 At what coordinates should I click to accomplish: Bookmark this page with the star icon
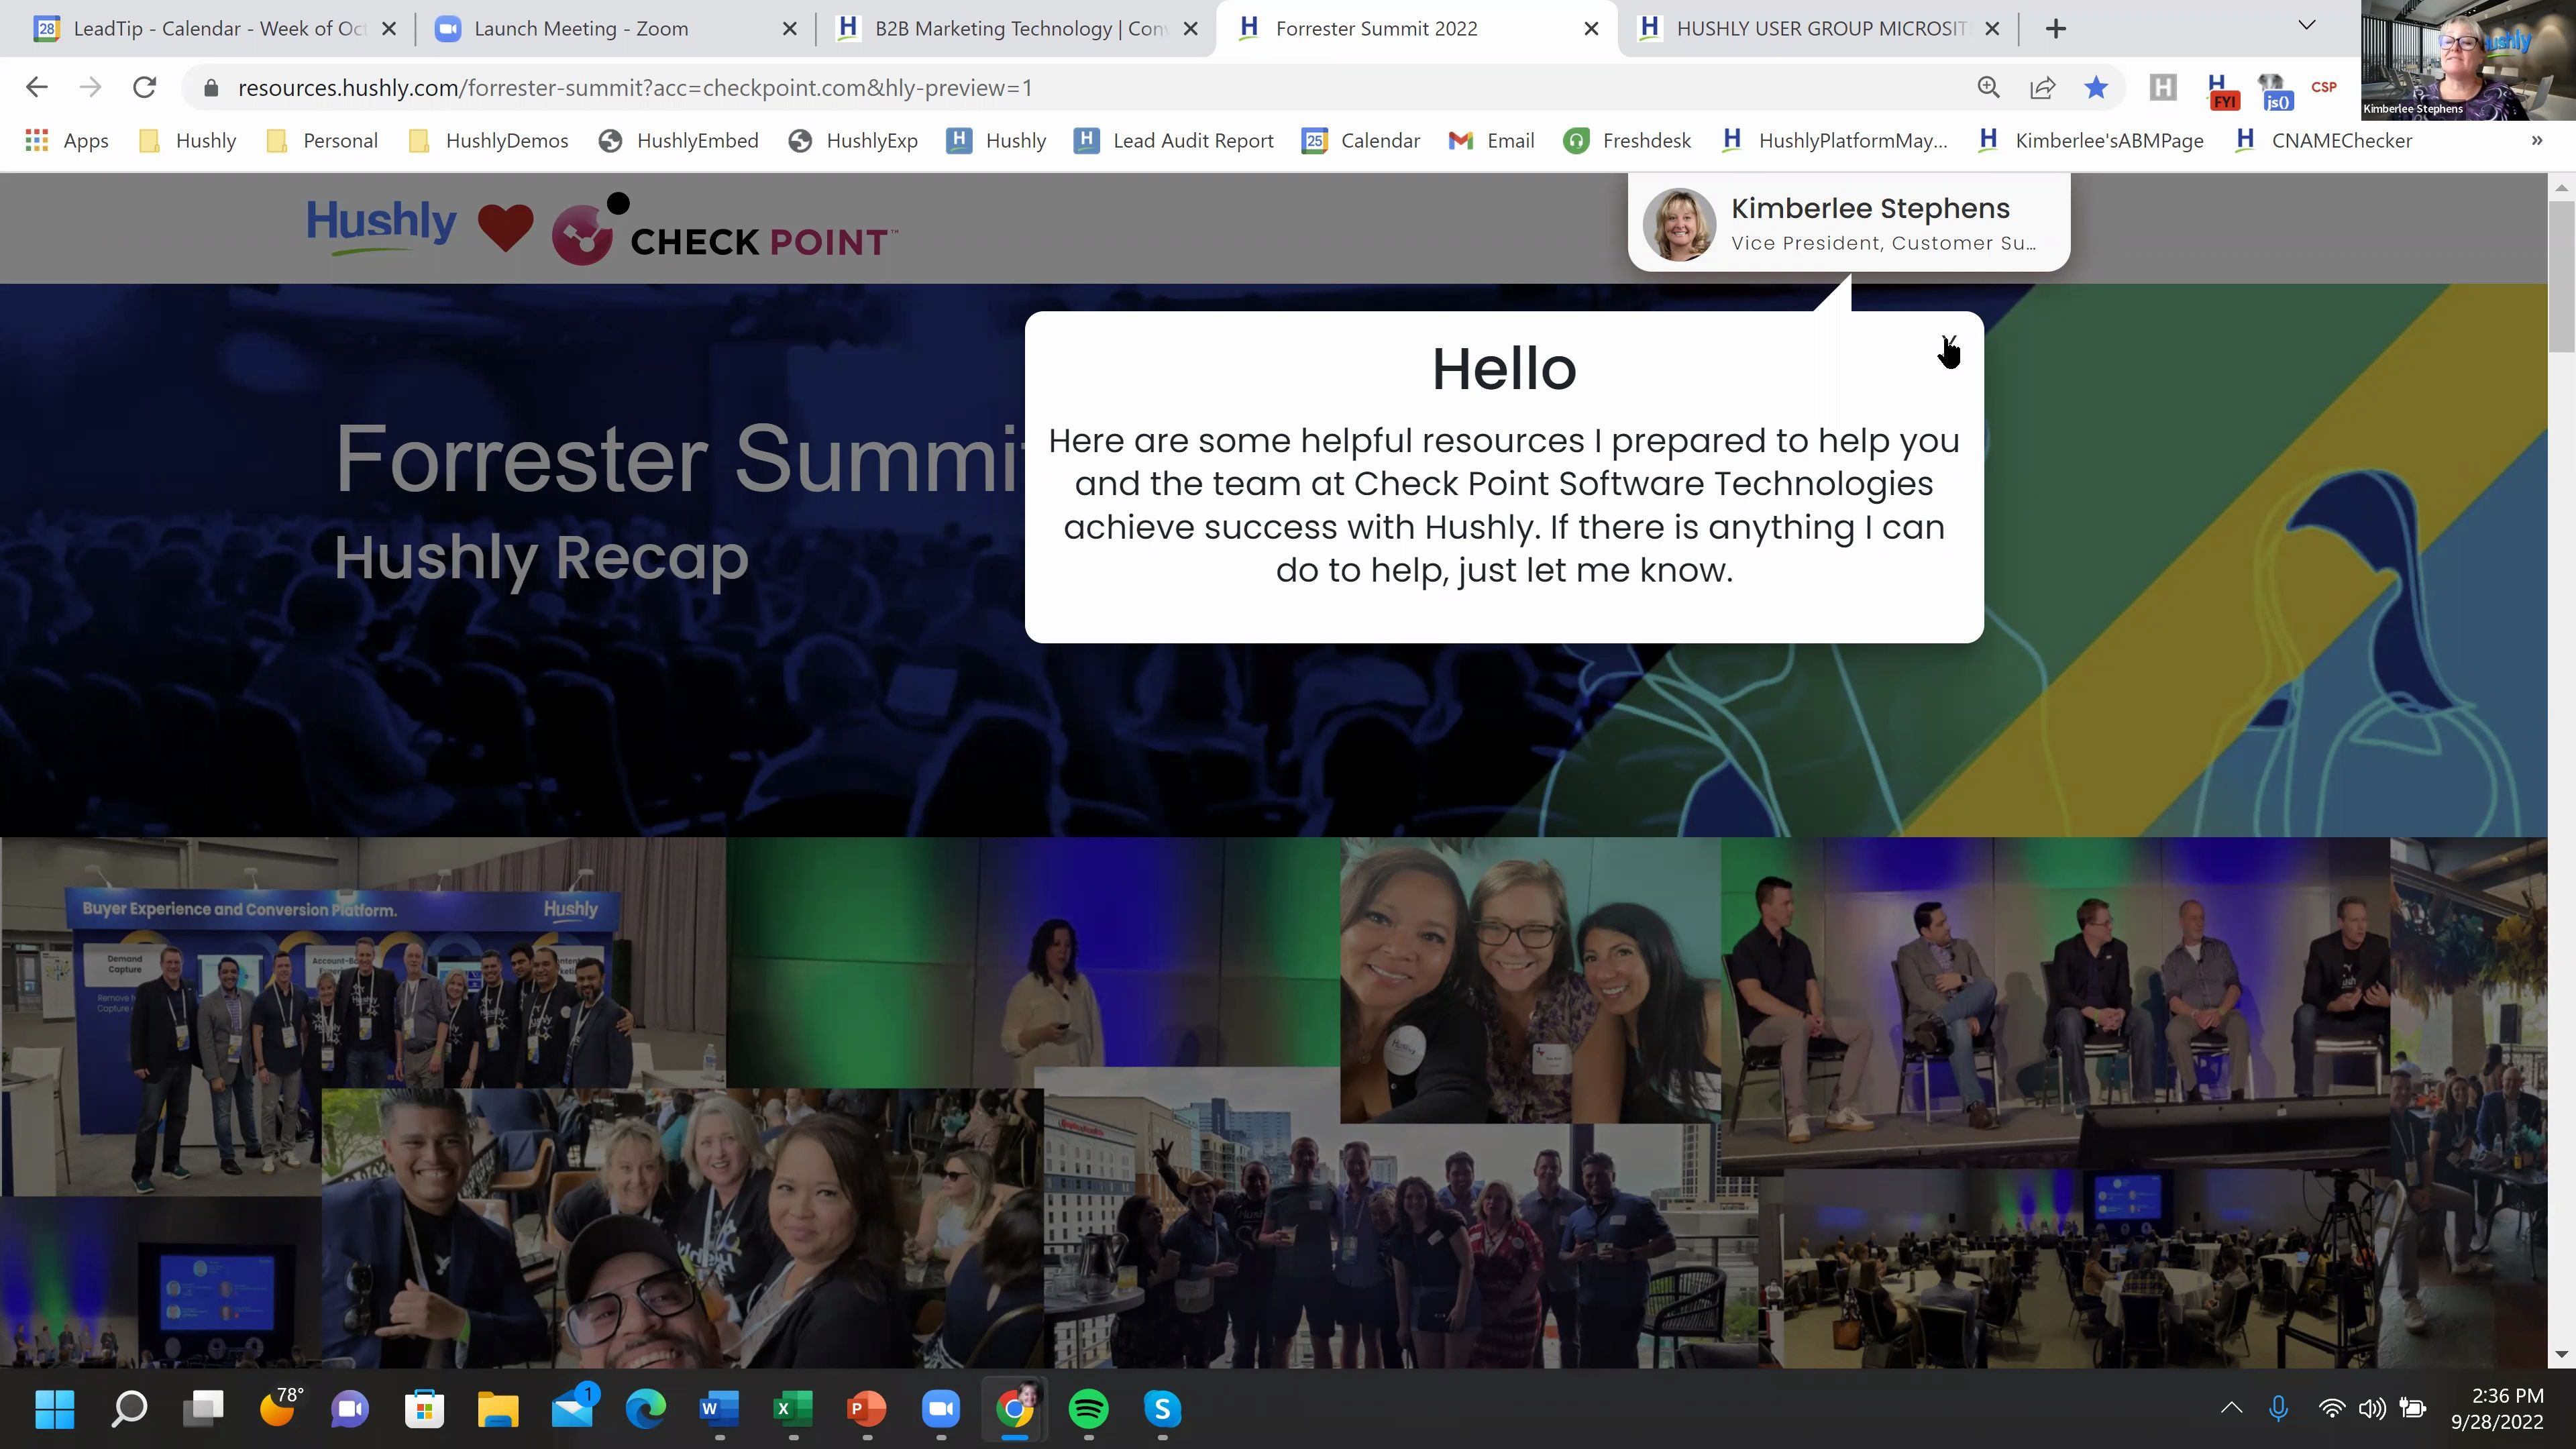coord(2096,88)
